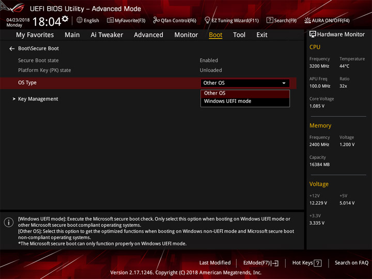Click the info icon beside the help text
372x279 pixels.
9,223
